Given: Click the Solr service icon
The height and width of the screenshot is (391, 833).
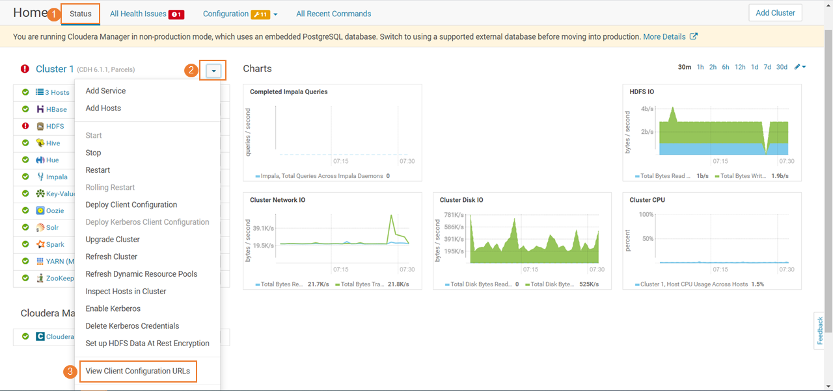Looking at the screenshot, I should click(x=40, y=227).
